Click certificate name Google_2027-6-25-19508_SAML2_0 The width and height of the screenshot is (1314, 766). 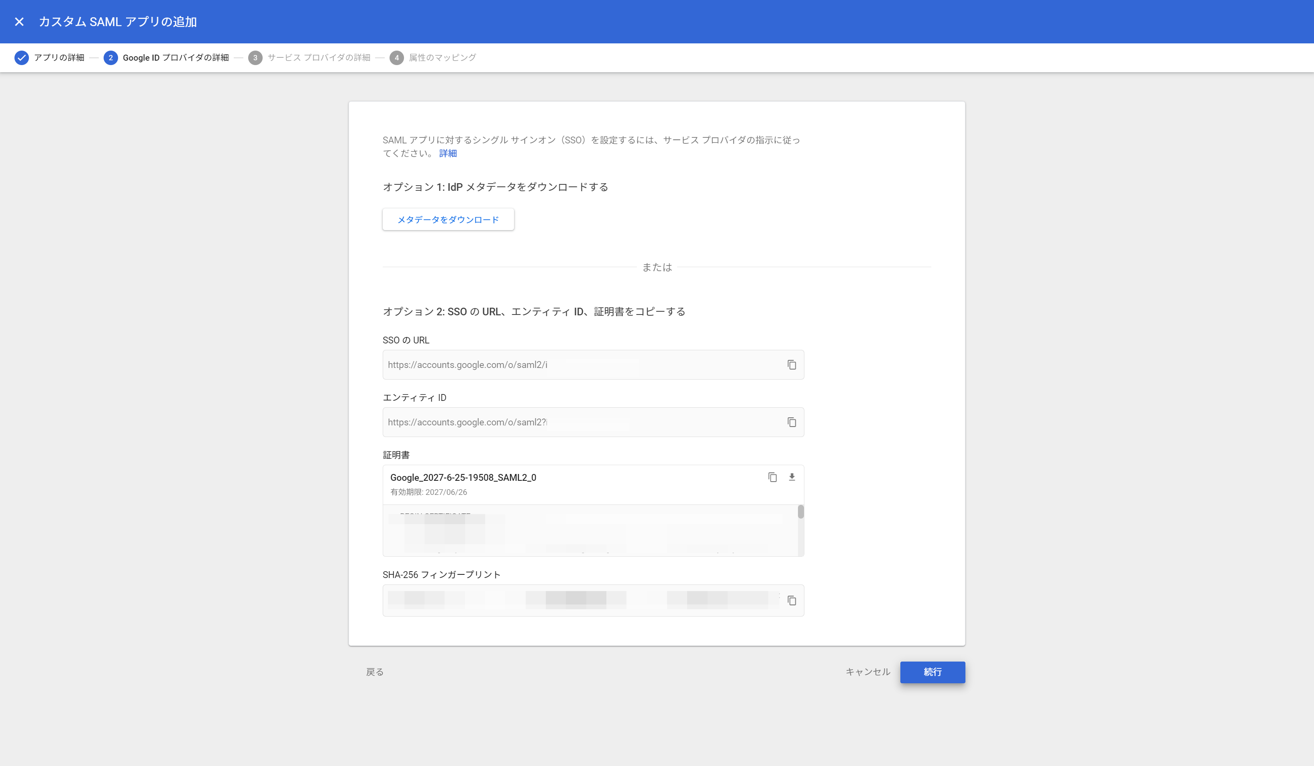(463, 477)
